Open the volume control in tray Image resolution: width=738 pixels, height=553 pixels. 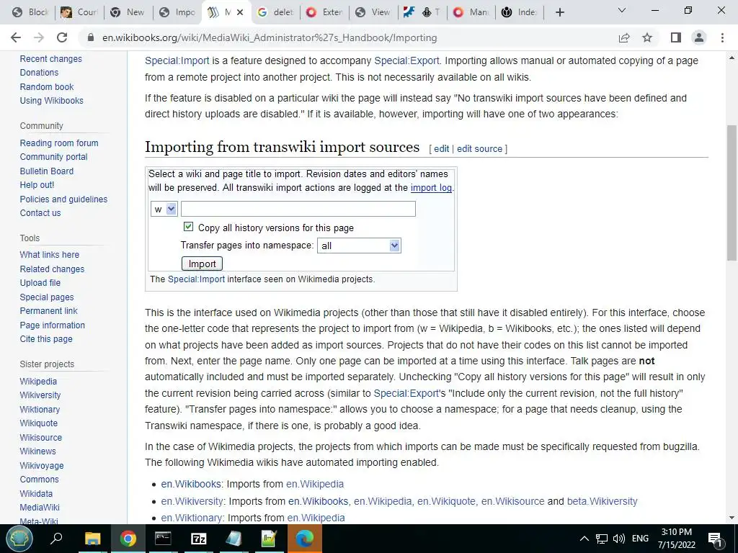(619, 539)
